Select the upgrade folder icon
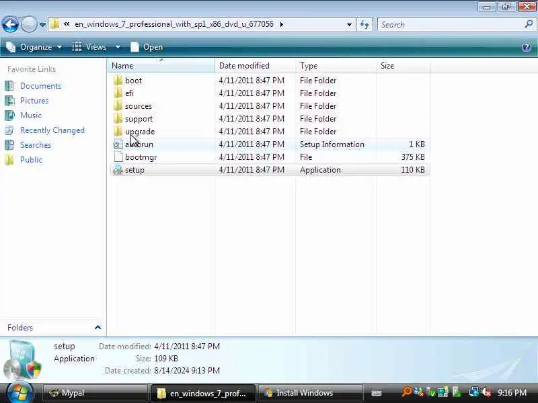The image size is (538, 403). (118, 131)
